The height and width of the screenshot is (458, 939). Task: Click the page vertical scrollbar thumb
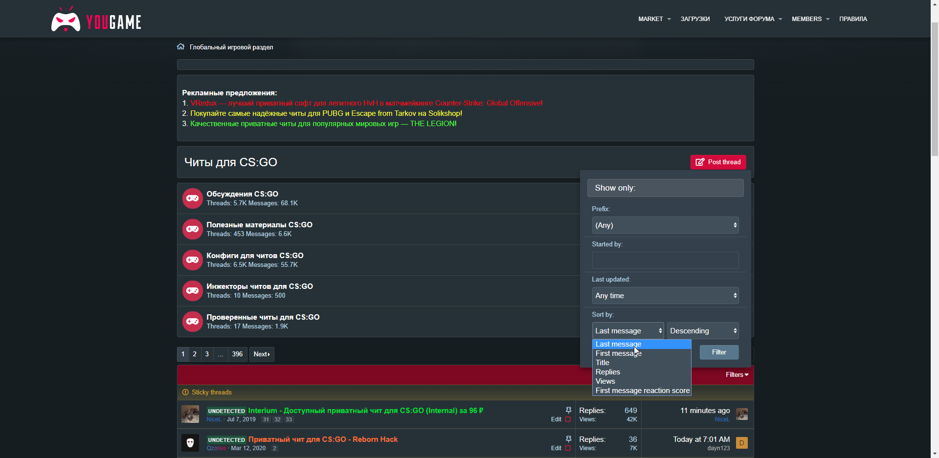point(935,89)
